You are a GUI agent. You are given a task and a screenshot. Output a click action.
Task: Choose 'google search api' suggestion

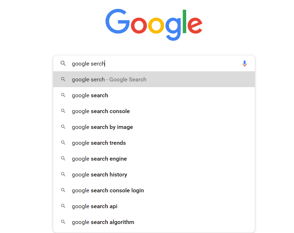[95, 206]
